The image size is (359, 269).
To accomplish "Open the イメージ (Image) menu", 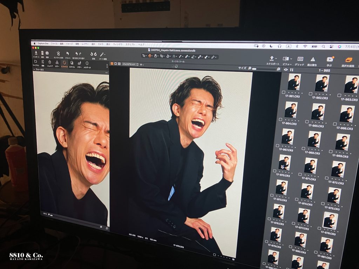I will [x=69, y=44].
